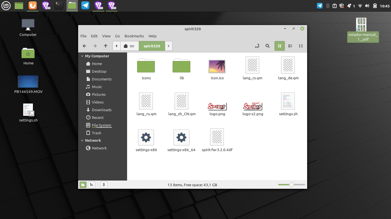Toggle the location entry path icon

pos(257,46)
